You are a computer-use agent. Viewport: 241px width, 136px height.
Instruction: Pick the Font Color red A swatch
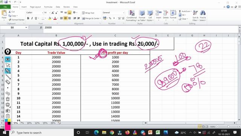coord(55,19)
